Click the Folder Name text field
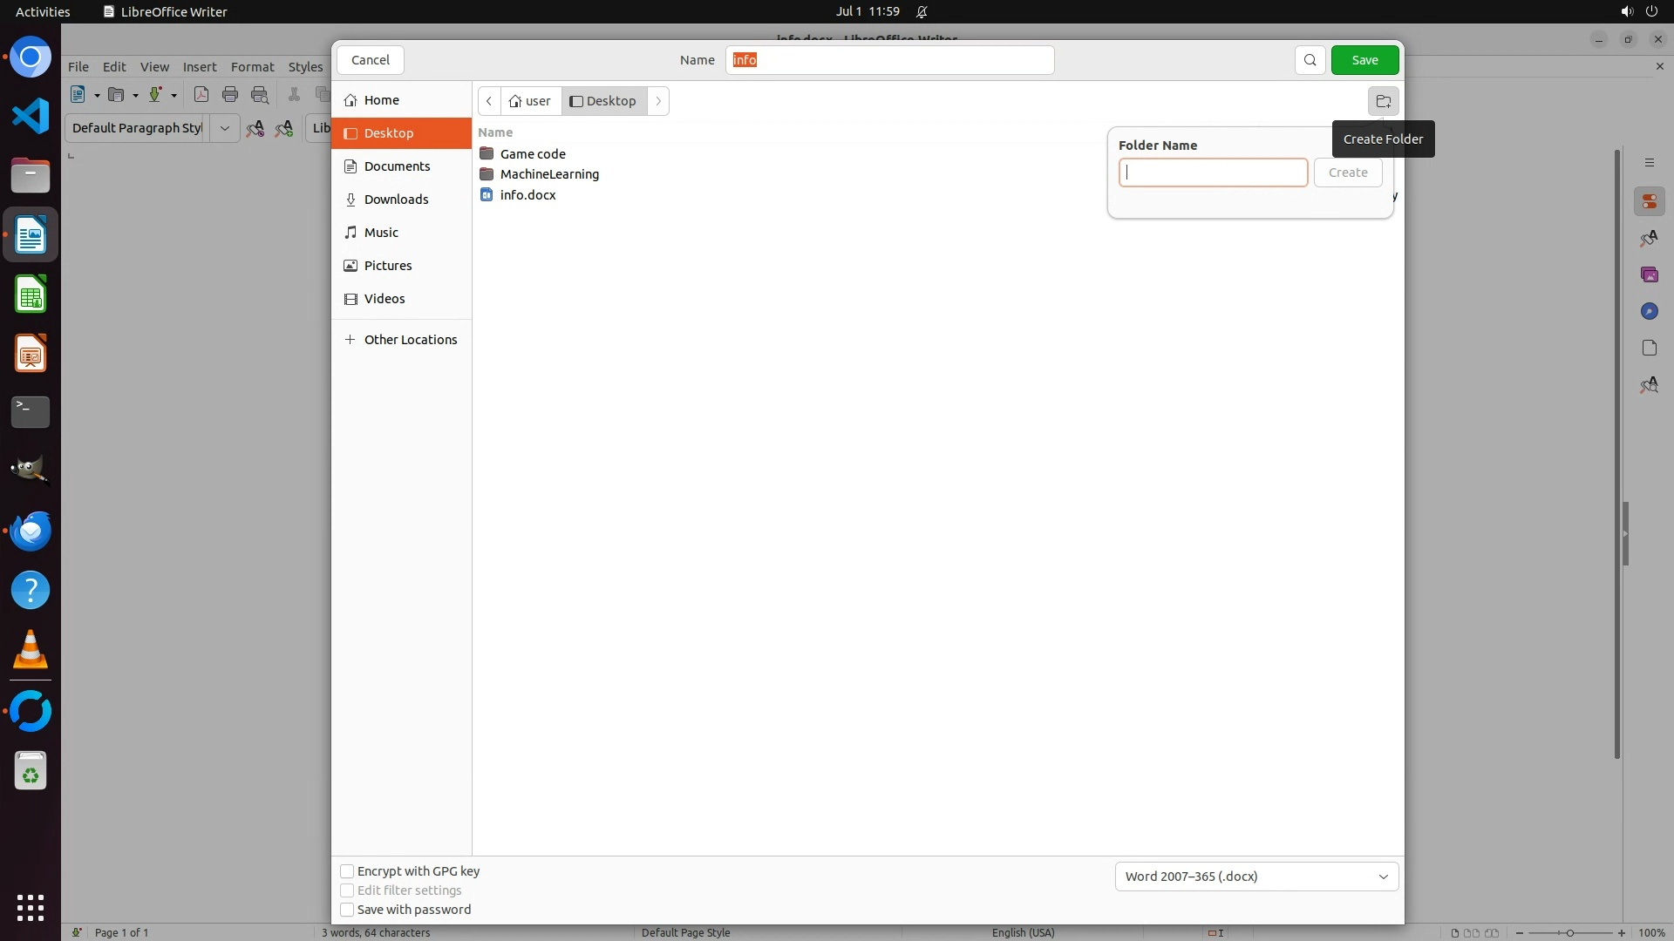 (x=1213, y=173)
